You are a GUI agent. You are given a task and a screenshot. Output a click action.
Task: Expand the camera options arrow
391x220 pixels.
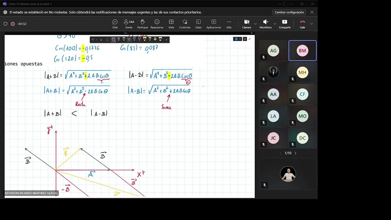[x=255, y=24]
